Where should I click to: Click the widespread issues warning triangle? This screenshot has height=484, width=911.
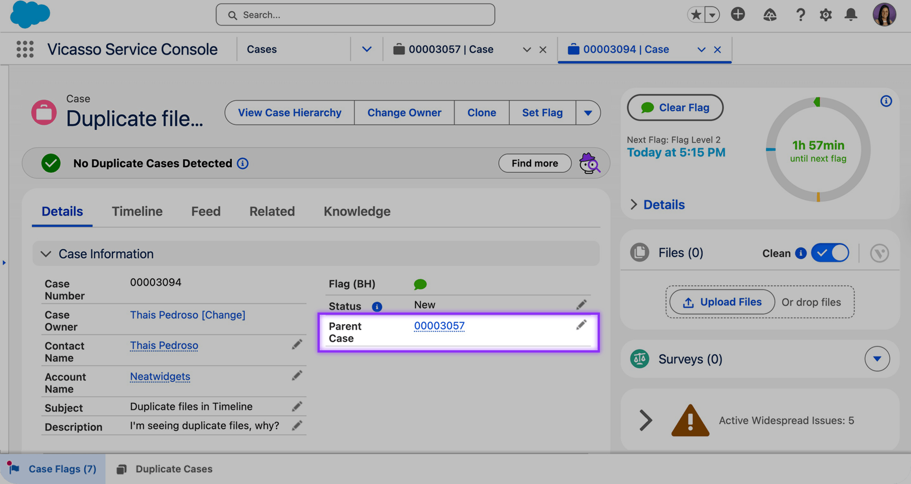pos(690,420)
